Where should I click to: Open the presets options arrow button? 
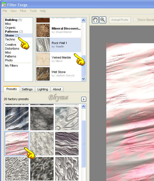[x=84, y=99]
